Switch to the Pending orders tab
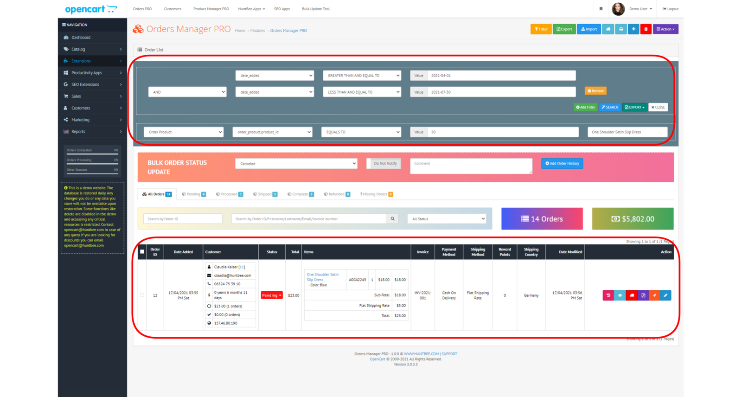 (194, 194)
